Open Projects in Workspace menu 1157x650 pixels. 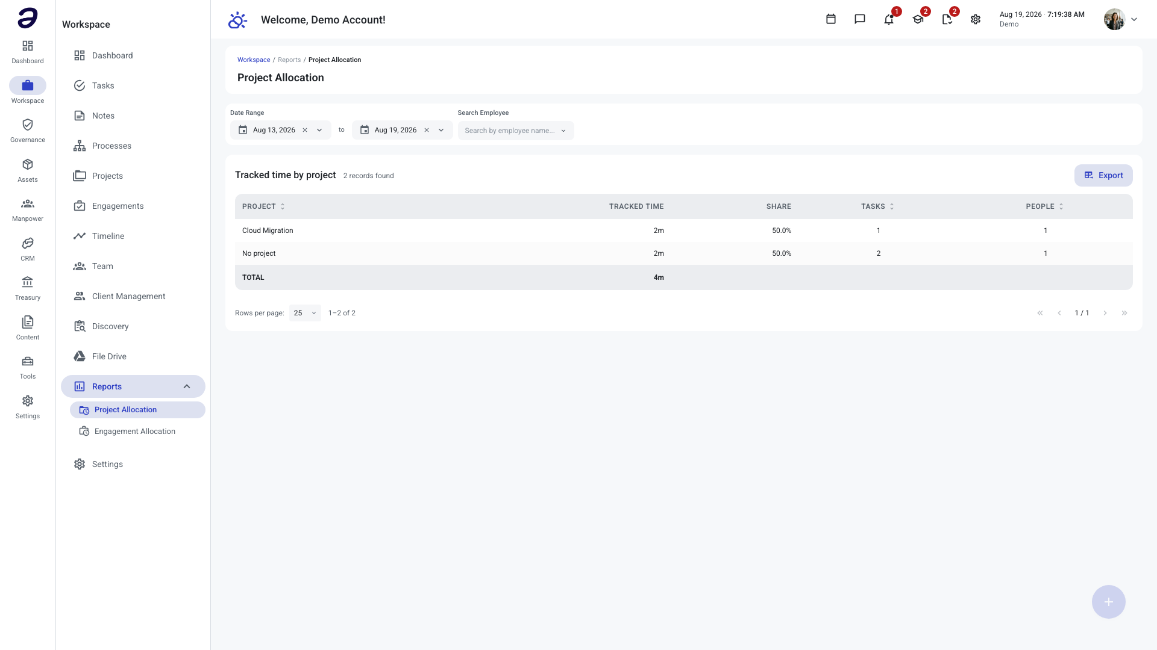(x=133, y=176)
